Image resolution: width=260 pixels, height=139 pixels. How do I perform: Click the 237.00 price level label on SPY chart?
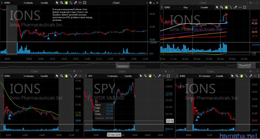pos(170,121)
